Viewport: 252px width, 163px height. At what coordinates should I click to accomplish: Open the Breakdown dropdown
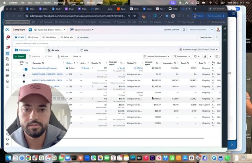coord(182,56)
